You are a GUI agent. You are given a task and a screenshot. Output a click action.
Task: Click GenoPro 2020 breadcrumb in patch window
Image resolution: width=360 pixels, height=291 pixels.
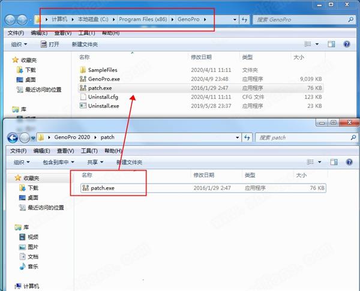tap(72, 137)
